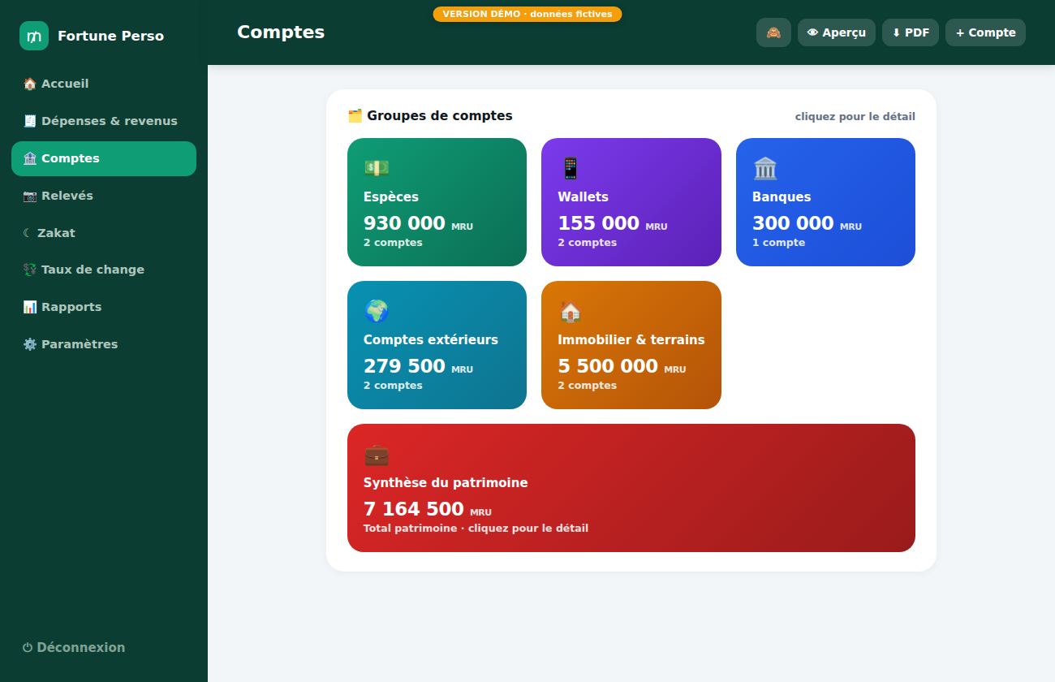The height and width of the screenshot is (682, 1055).
Task: Open the Immobilier & terrains card
Action: tap(631, 345)
